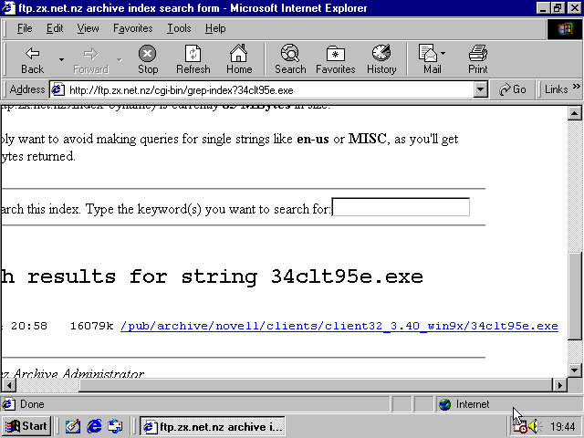Click the 16079k file size text
The width and height of the screenshot is (584, 438).
coord(91,326)
